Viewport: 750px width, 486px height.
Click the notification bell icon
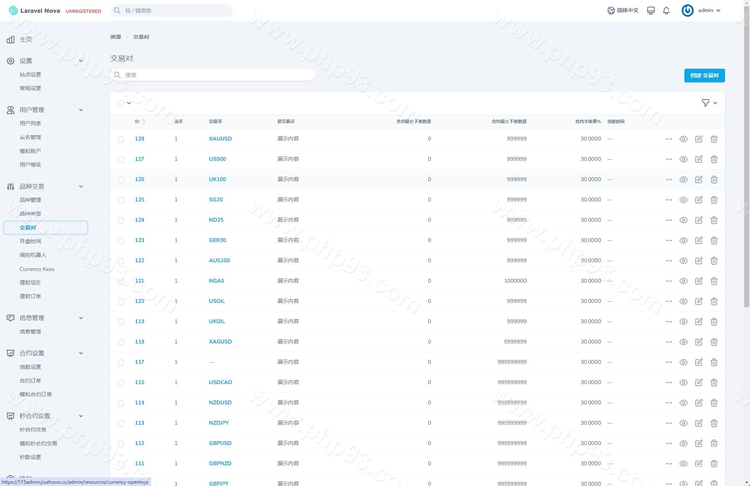point(666,11)
